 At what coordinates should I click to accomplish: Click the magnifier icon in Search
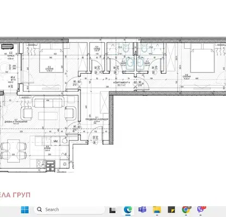point(39,209)
